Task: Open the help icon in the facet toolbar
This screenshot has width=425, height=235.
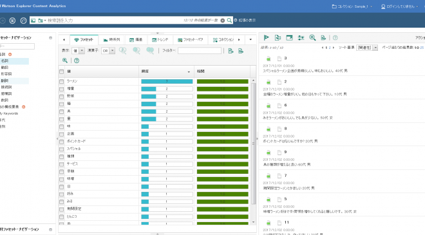Action: pos(77,61)
